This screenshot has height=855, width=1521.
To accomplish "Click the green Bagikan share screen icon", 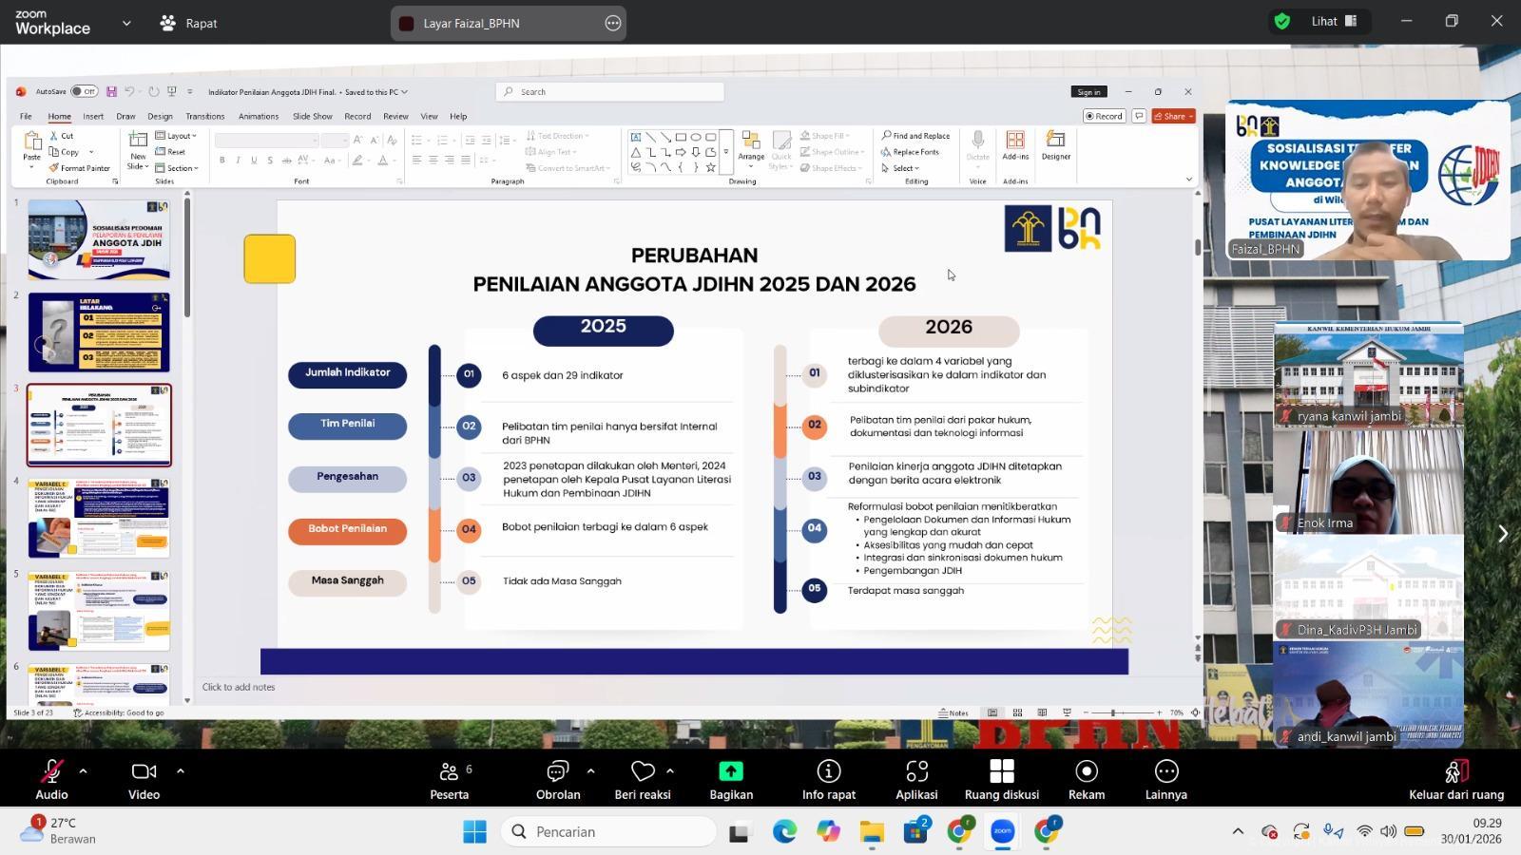I will (730, 770).
